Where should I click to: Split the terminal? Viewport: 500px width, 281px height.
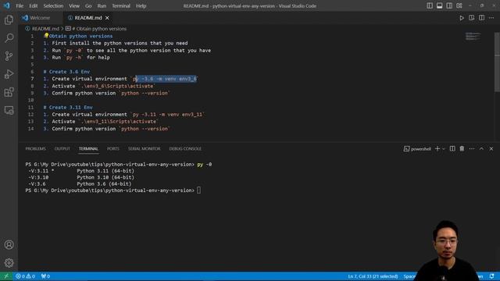pos(452,149)
